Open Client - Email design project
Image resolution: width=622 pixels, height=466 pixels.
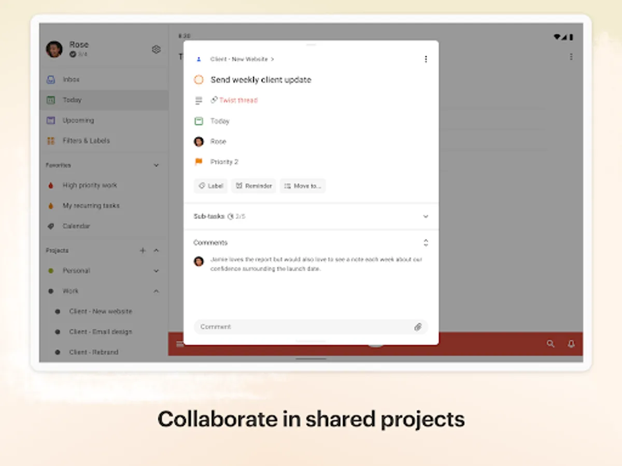tap(101, 331)
